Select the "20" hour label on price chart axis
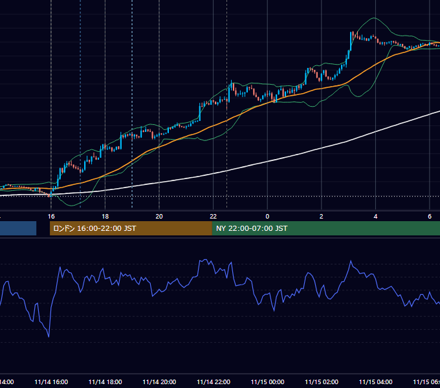Viewport: 440px width, 388px height. pos(159,216)
